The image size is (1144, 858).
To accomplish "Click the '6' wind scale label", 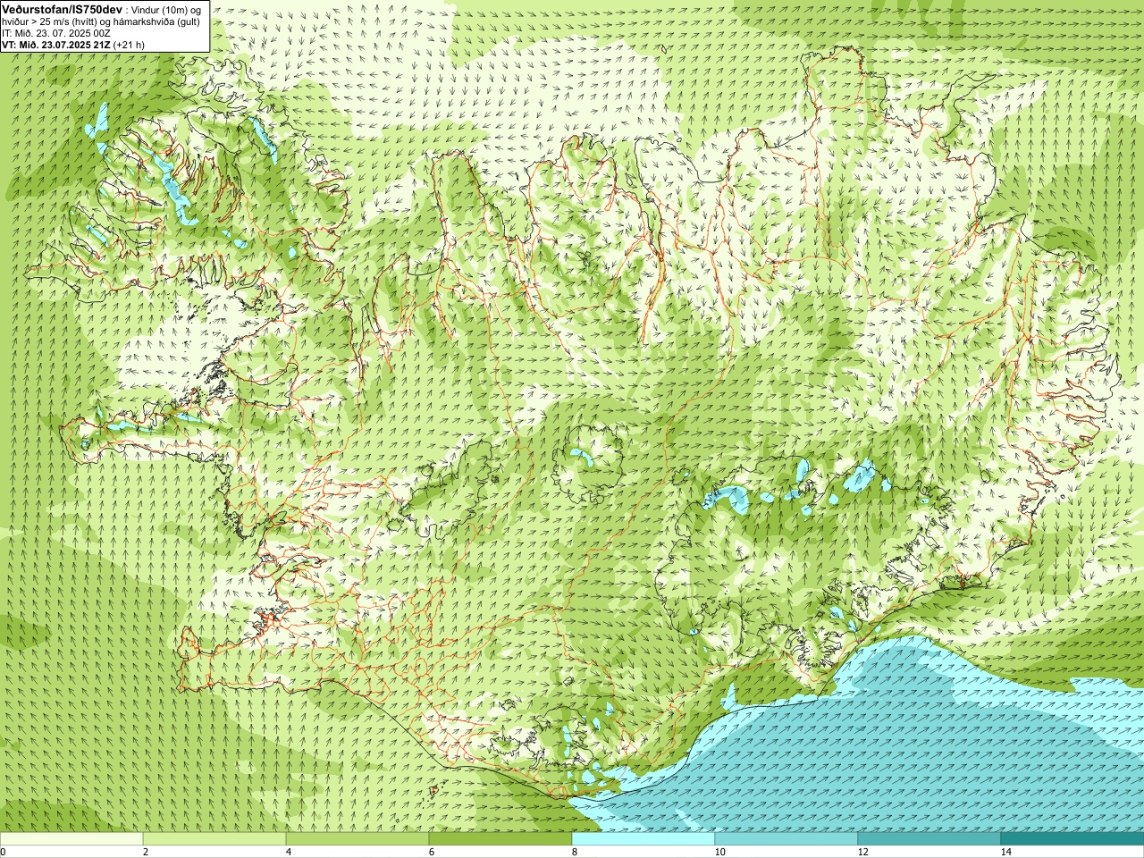I will (432, 852).
